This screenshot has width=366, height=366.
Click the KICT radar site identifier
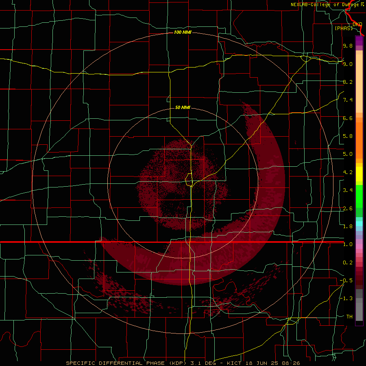235,363
